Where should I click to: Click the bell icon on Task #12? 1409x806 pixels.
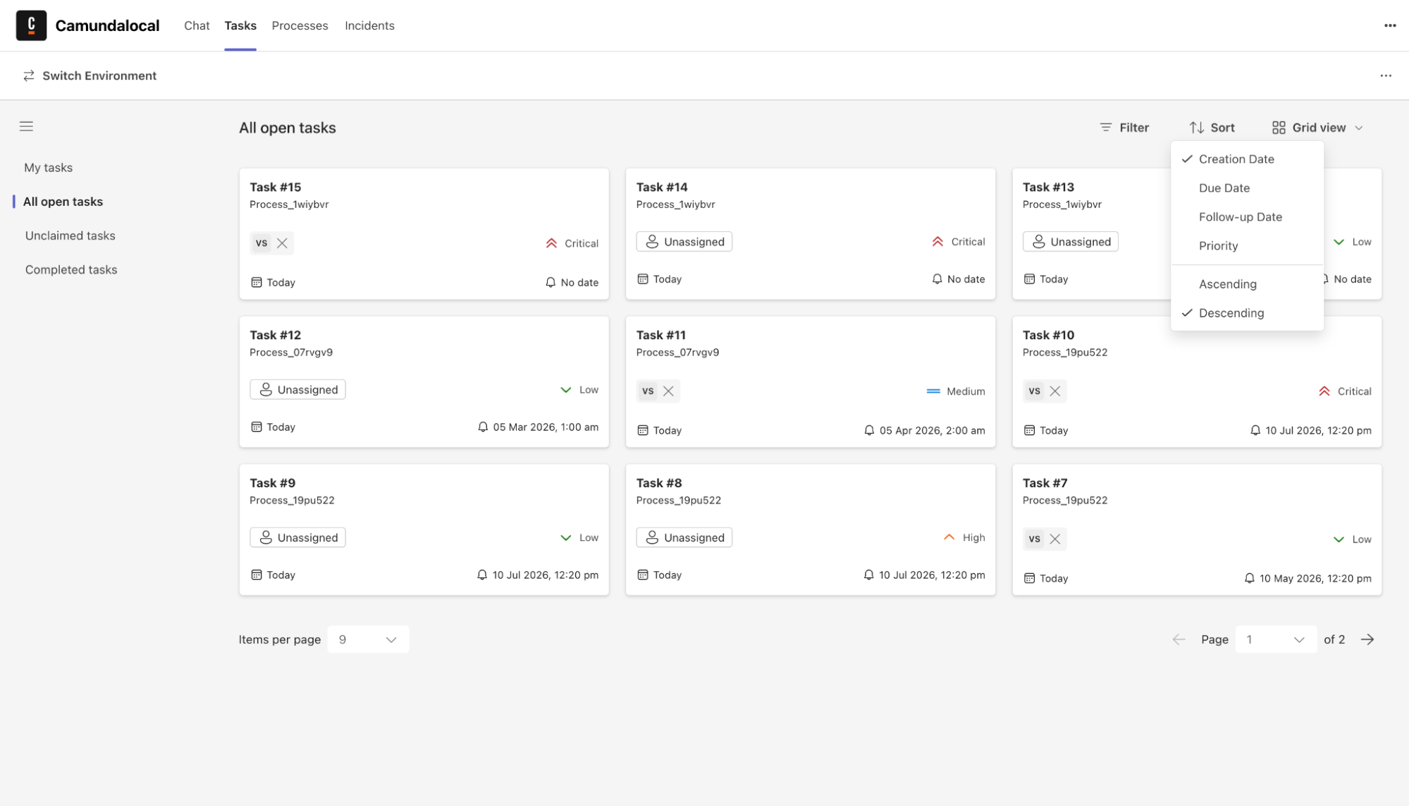pyautogui.click(x=483, y=427)
